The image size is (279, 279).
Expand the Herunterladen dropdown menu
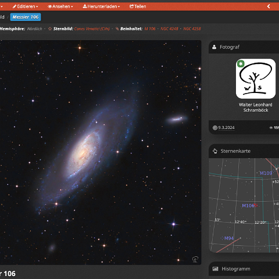[101, 6]
